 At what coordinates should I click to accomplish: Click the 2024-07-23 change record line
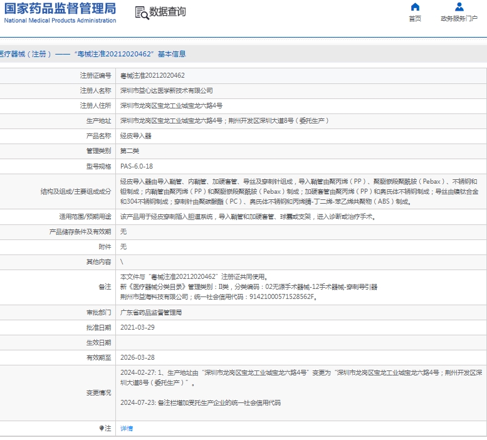(201, 403)
